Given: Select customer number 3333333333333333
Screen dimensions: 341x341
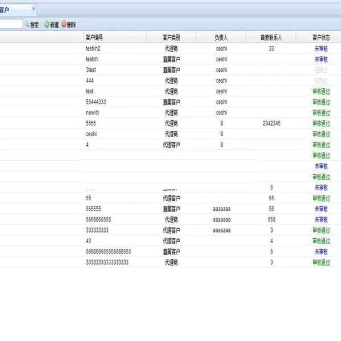Looking at the screenshot, I should pyautogui.click(x=107, y=262).
